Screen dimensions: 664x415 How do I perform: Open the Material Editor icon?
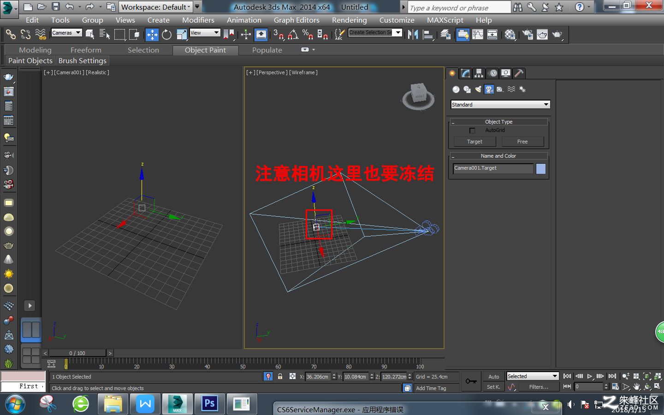click(x=510, y=35)
